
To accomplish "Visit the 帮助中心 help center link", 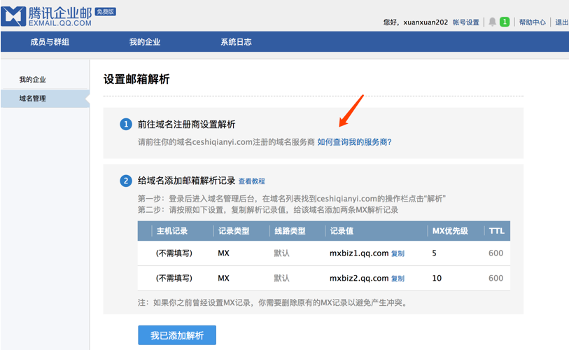I will (532, 22).
